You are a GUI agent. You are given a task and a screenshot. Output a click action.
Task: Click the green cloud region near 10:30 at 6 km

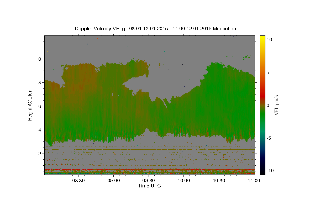click(219, 106)
